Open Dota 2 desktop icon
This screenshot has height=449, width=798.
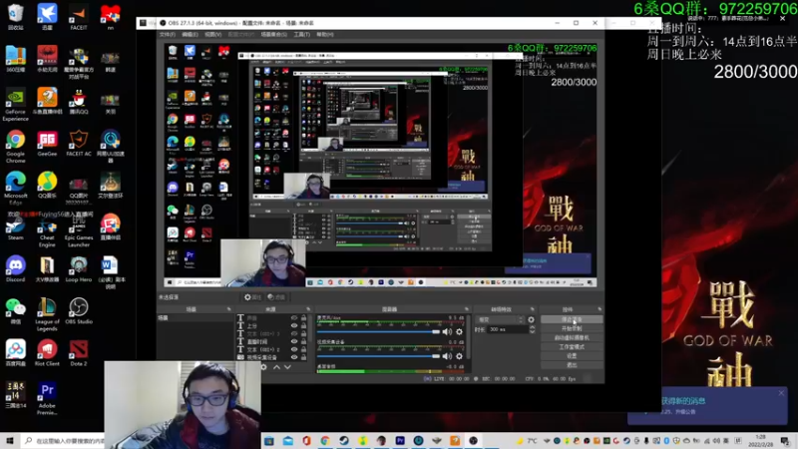[79, 353]
